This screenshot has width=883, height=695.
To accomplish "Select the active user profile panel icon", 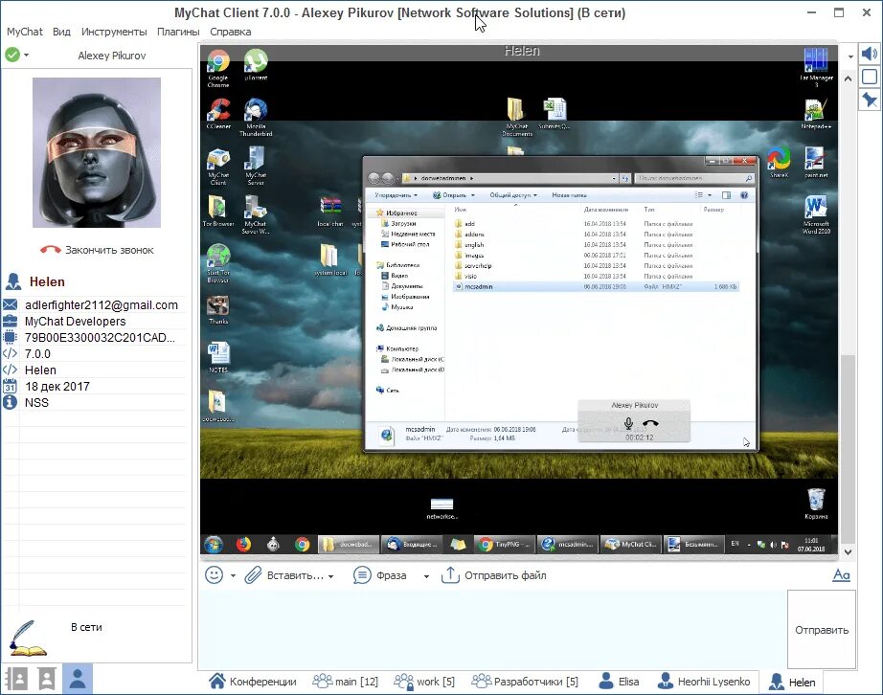I will pos(78,679).
